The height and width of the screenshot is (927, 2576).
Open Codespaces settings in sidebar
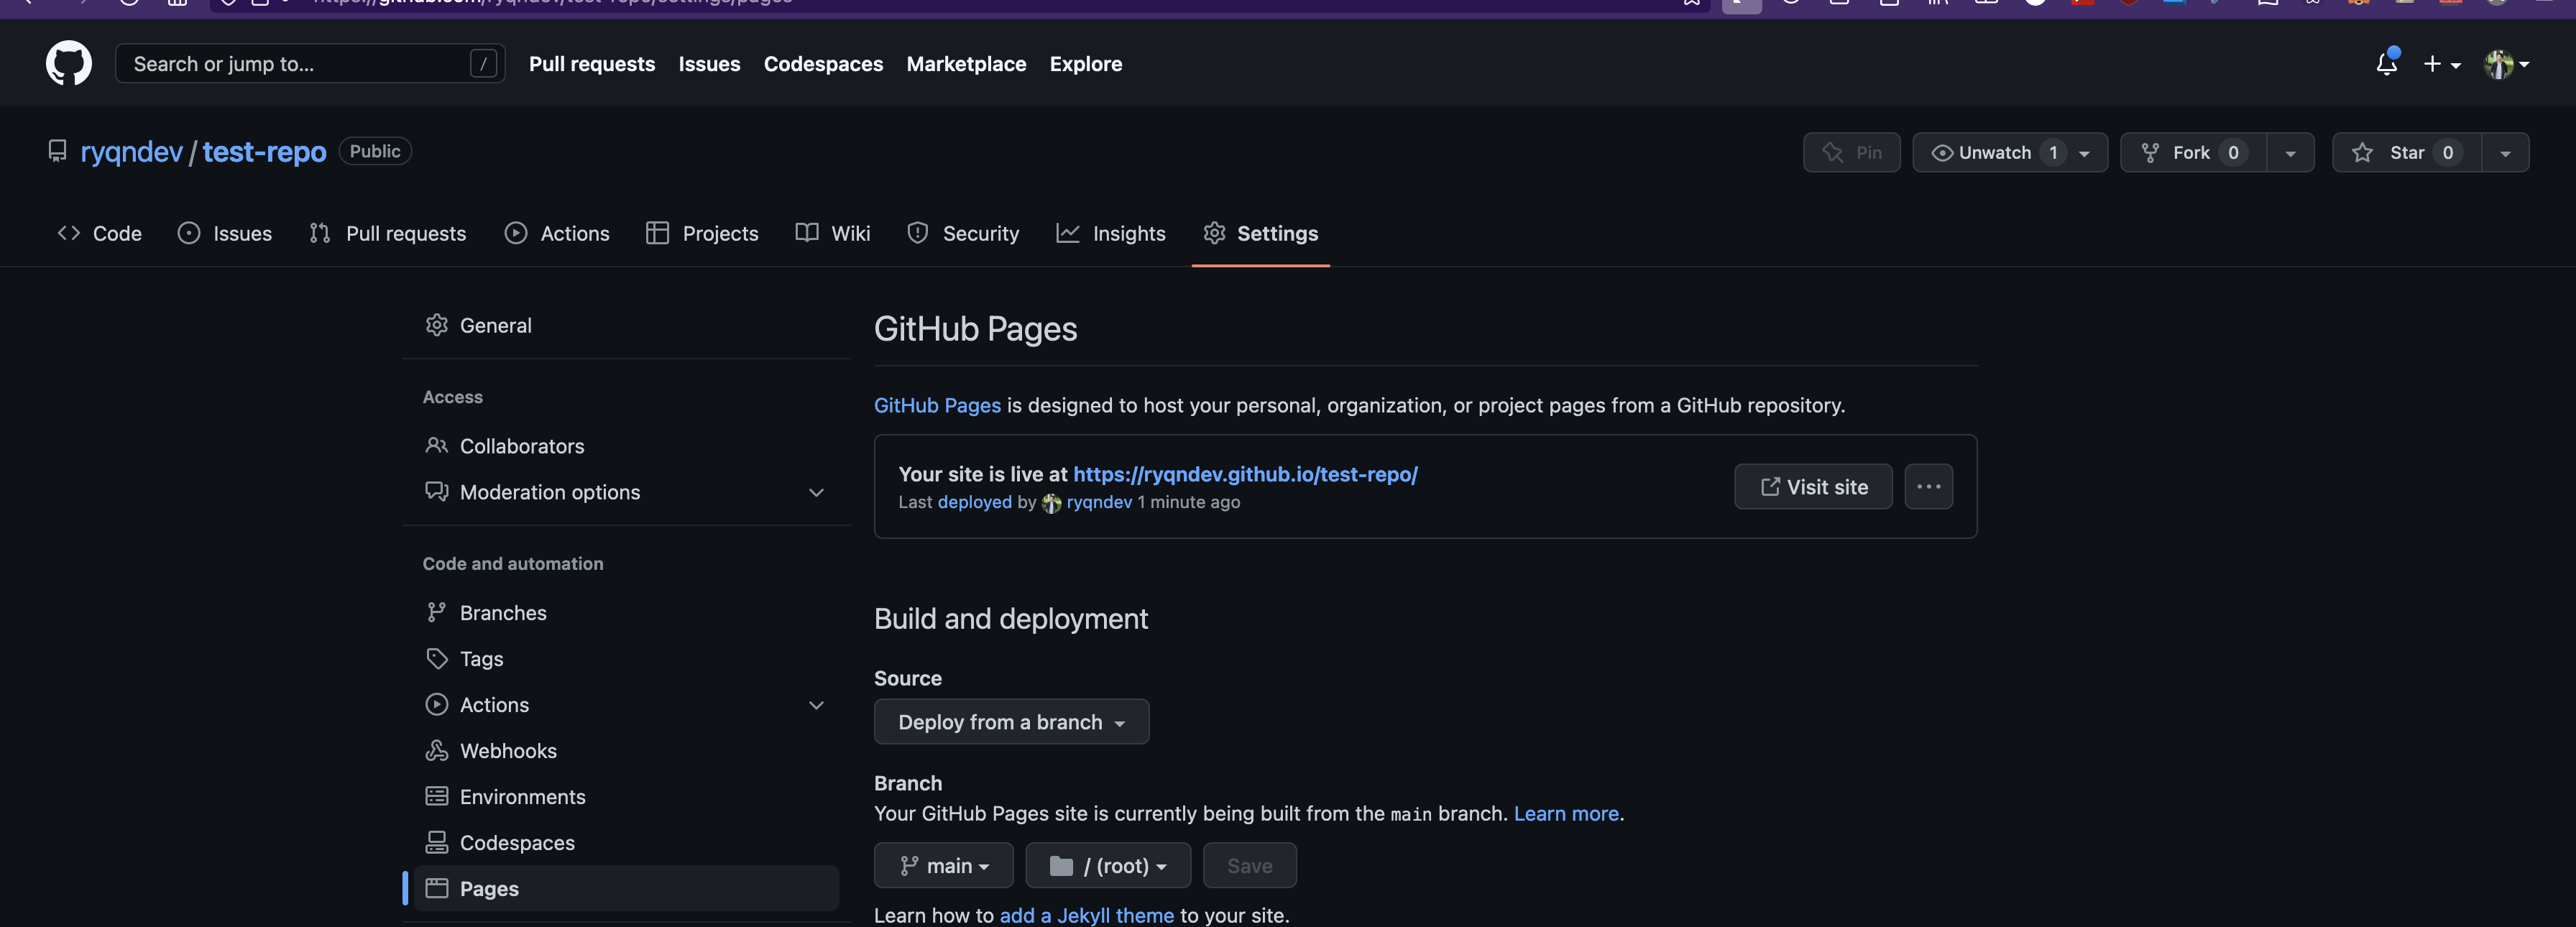tap(626, 843)
